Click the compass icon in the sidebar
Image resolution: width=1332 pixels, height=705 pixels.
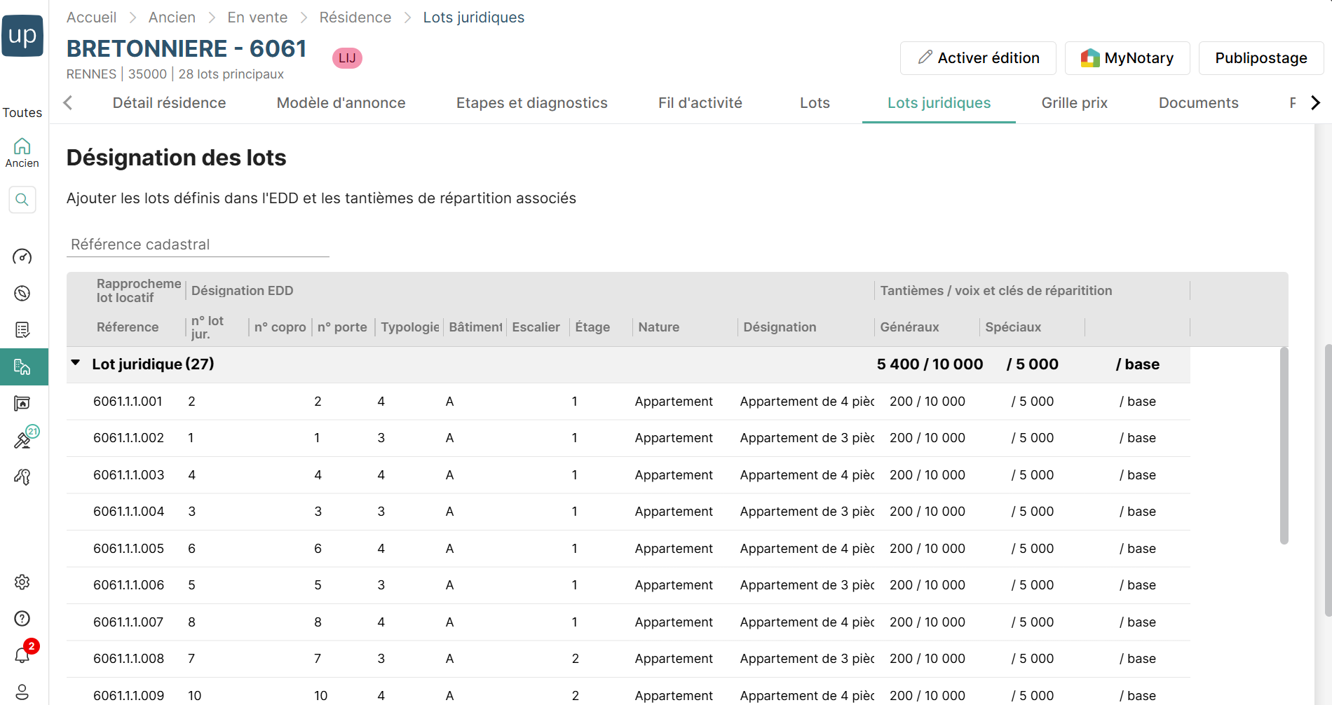(x=22, y=293)
